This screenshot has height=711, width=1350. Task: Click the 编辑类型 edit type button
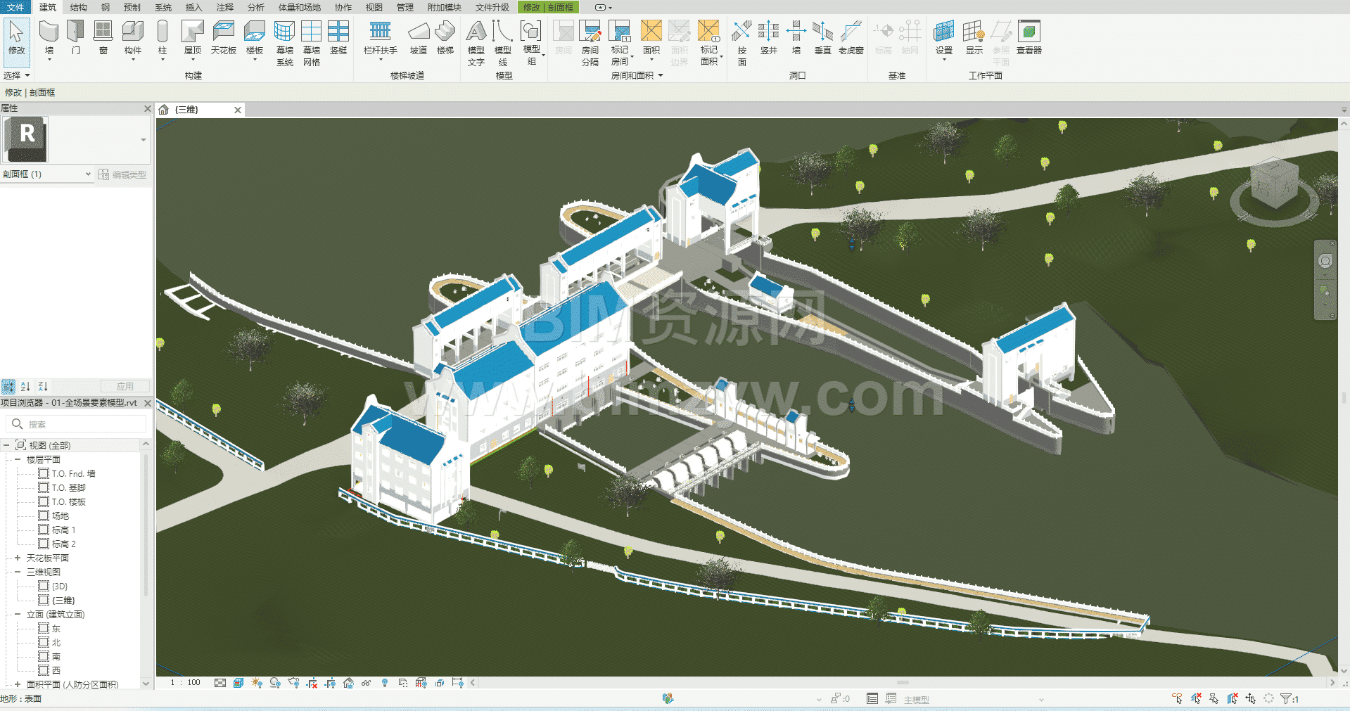pos(122,174)
